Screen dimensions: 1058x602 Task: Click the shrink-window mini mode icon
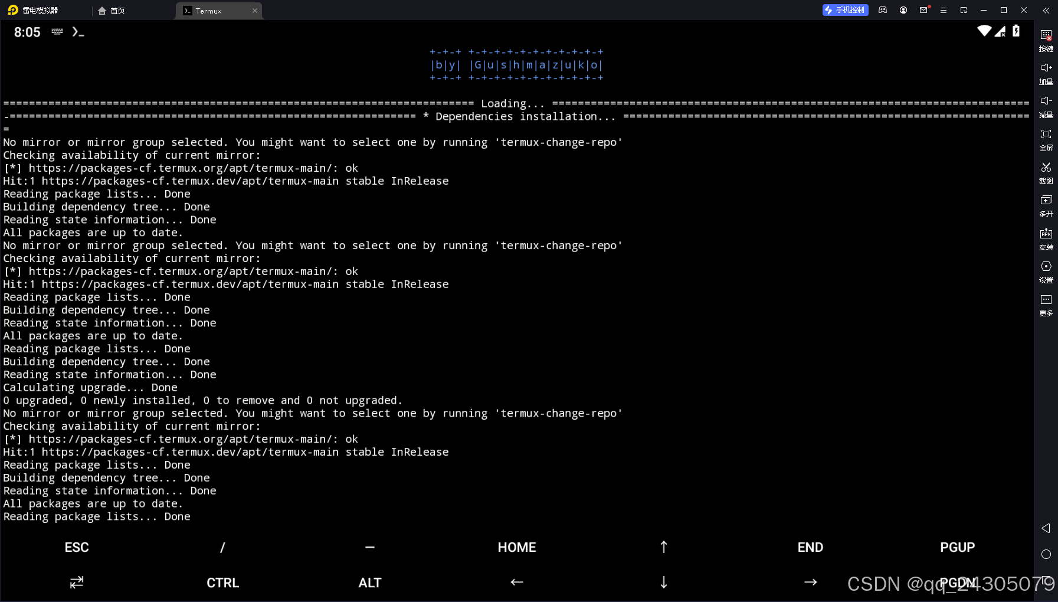click(x=964, y=10)
